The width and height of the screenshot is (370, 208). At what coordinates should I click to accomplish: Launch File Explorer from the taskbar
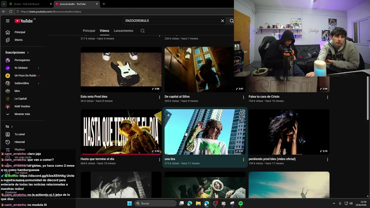click(x=198, y=203)
